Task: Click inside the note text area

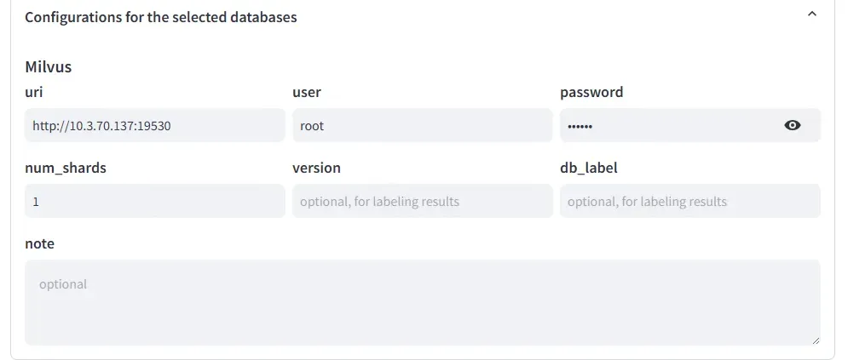Action: tap(422, 302)
